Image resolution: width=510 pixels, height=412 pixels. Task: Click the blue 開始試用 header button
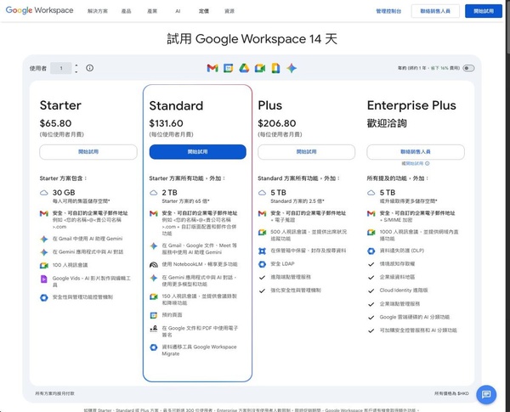[x=484, y=11]
